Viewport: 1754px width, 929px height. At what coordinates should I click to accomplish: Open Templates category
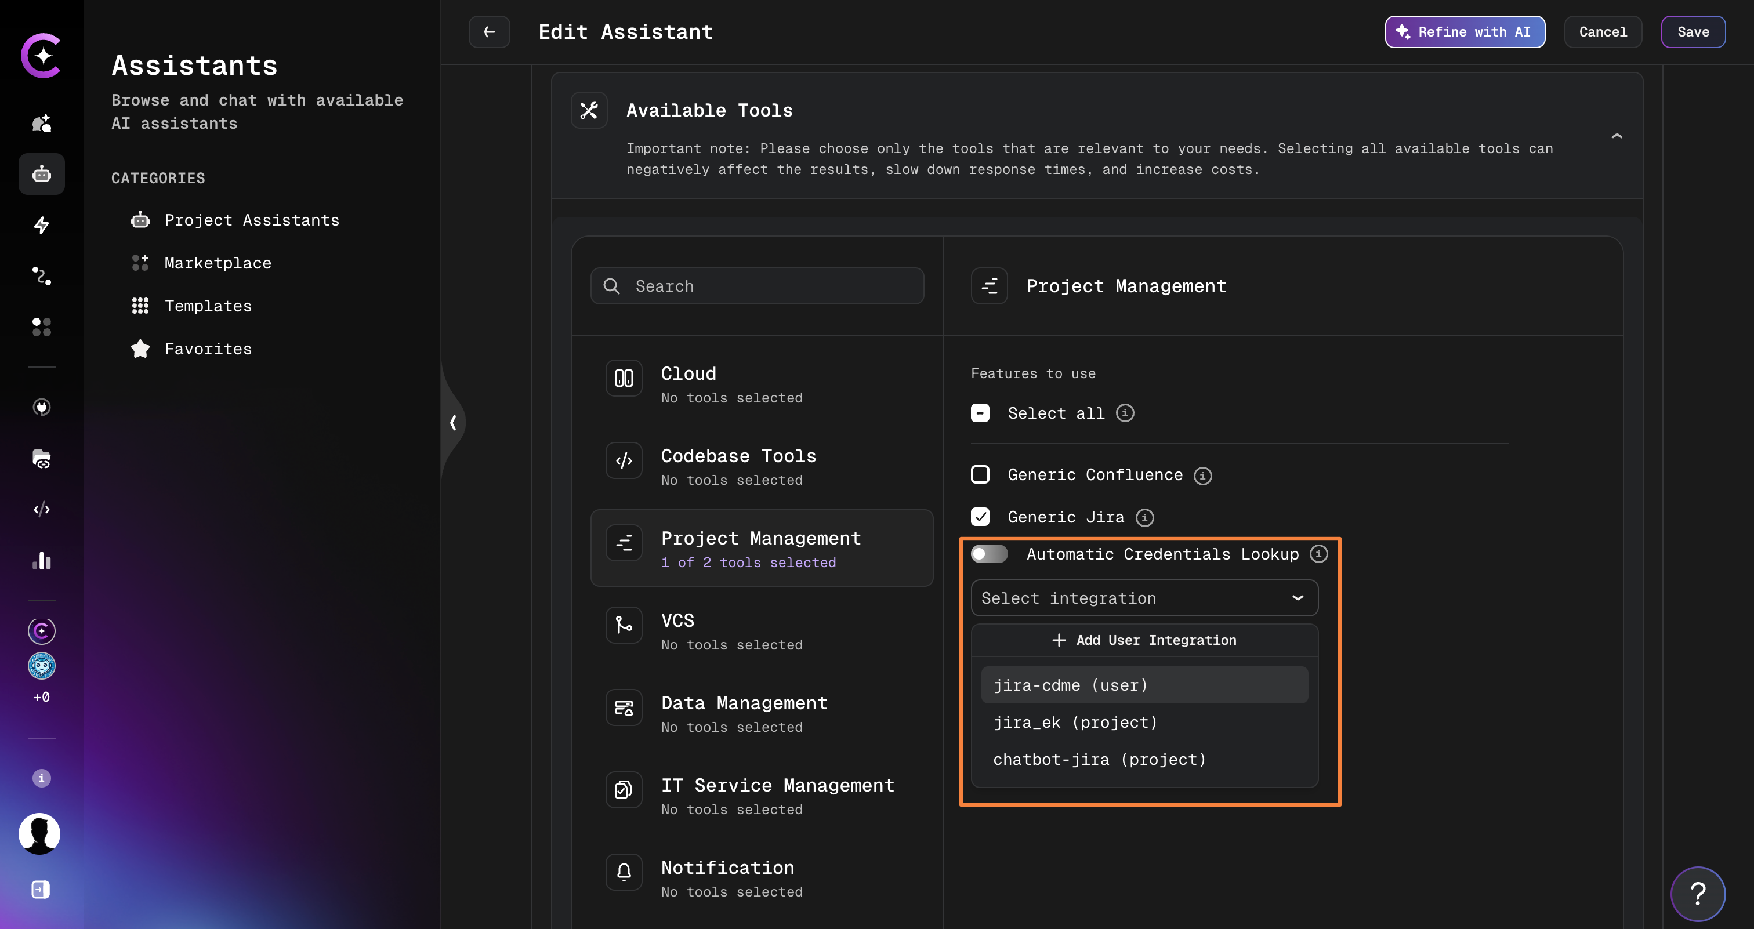[191, 306]
